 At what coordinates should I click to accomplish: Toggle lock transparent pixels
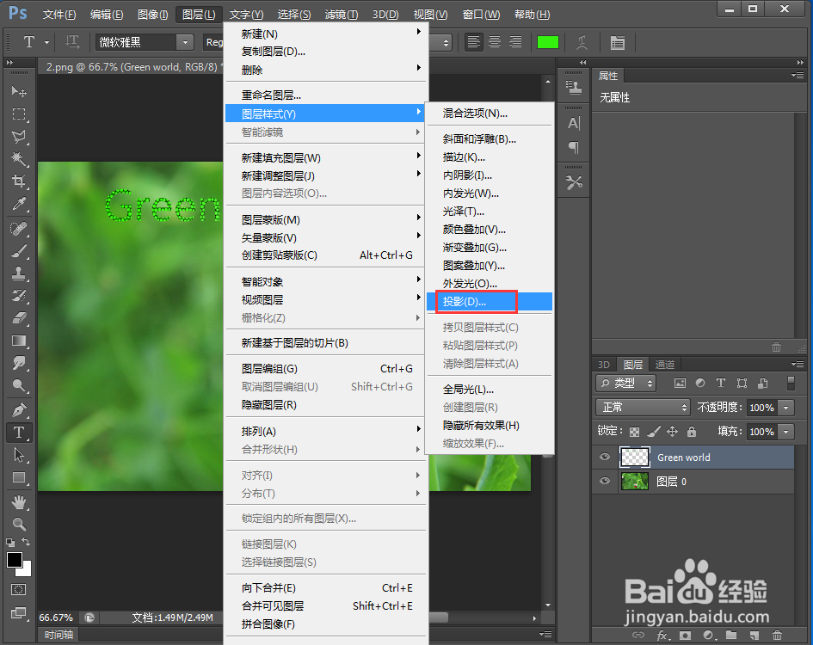pyautogui.click(x=634, y=432)
